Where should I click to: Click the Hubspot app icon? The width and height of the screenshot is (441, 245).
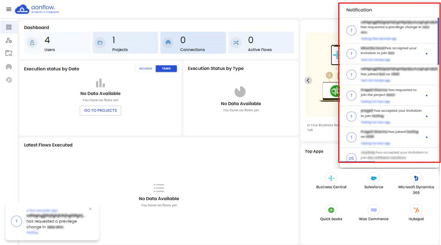(x=416, y=210)
